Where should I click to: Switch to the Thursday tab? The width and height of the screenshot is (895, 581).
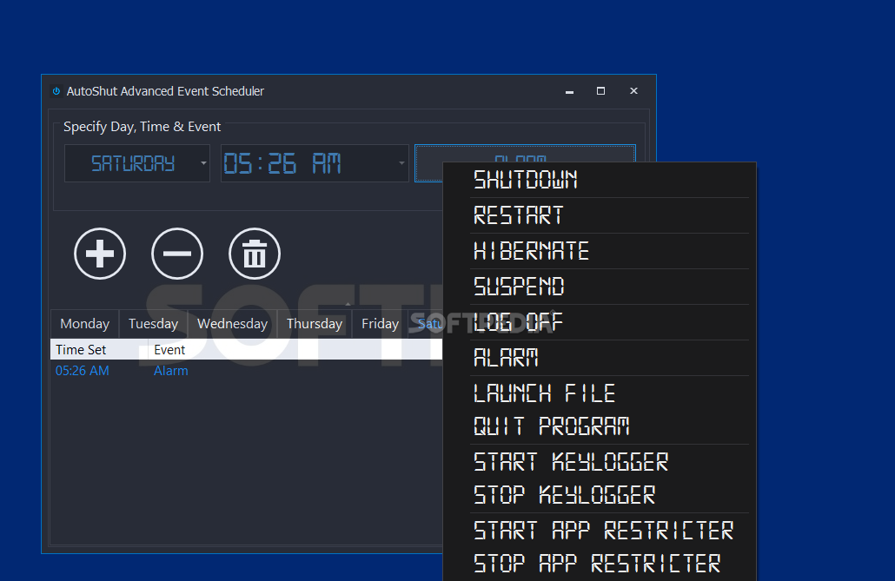[315, 324]
